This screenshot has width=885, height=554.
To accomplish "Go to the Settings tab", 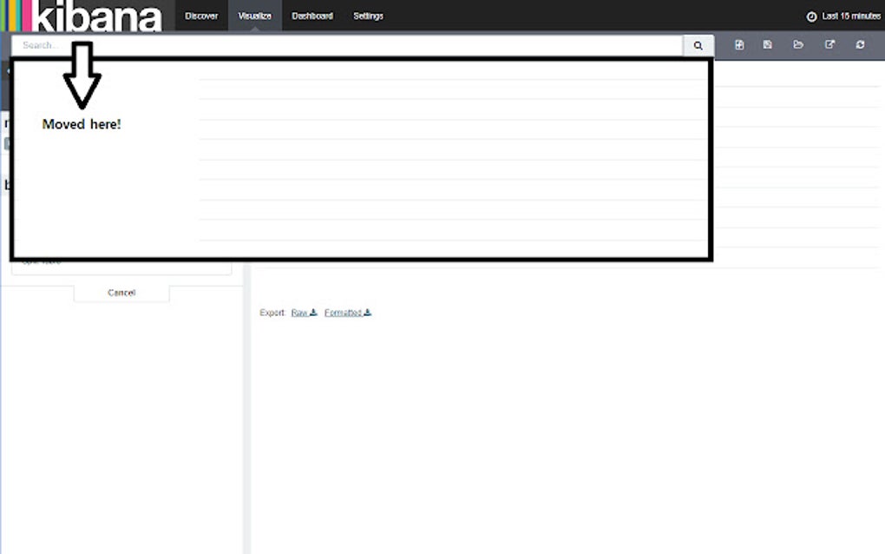I will coord(368,15).
